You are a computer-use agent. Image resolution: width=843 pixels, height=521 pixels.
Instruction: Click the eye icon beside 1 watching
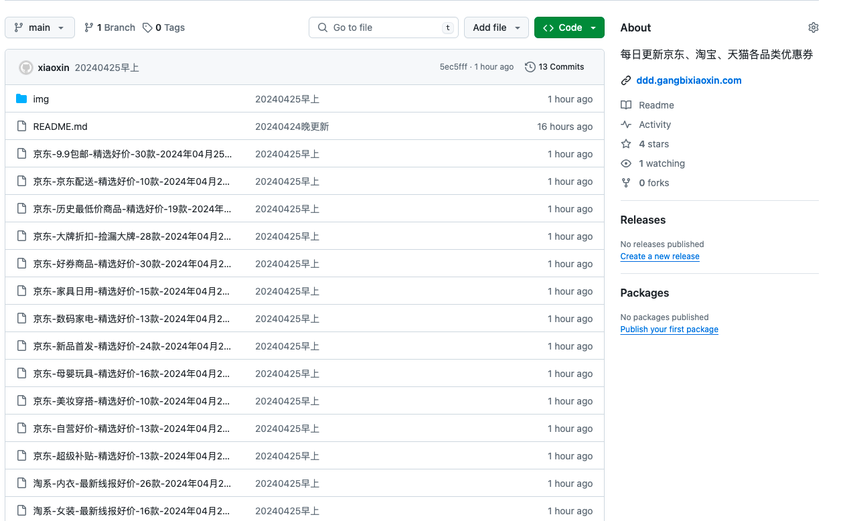[626, 163]
